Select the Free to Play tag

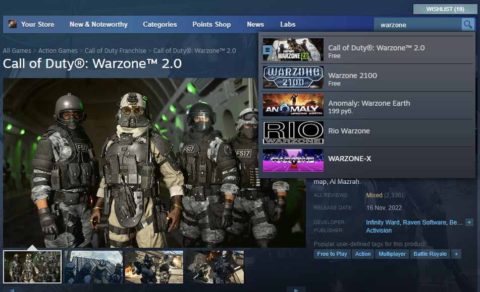[x=332, y=254]
